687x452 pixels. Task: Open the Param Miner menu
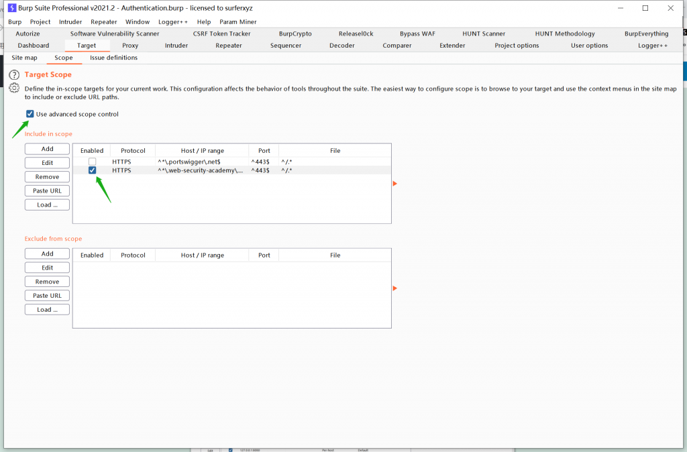click(238, 22)
